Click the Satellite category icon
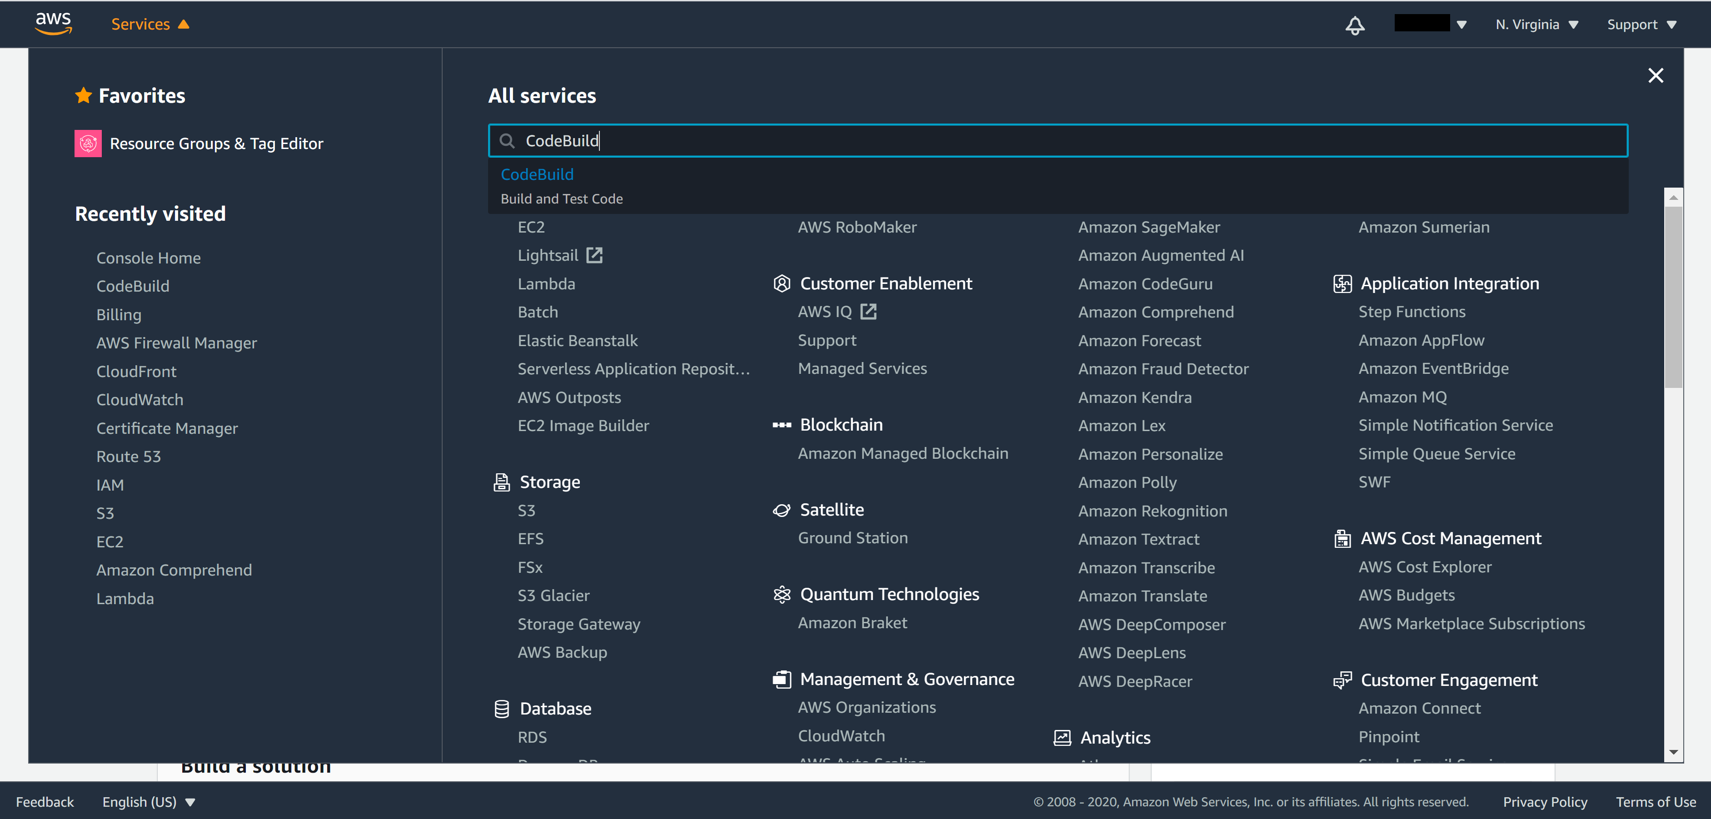 click(782, 510)
